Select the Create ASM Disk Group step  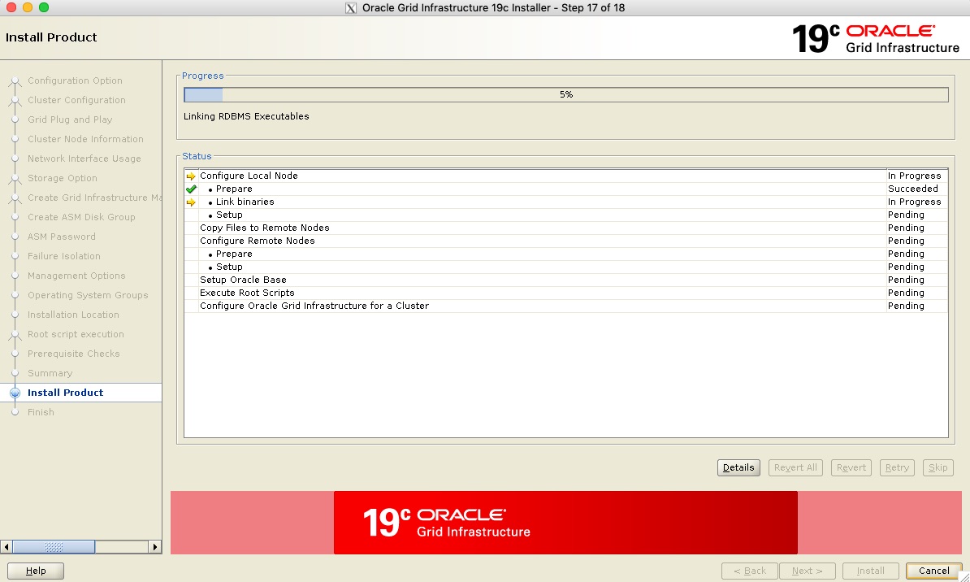click(x=81, y=217)
